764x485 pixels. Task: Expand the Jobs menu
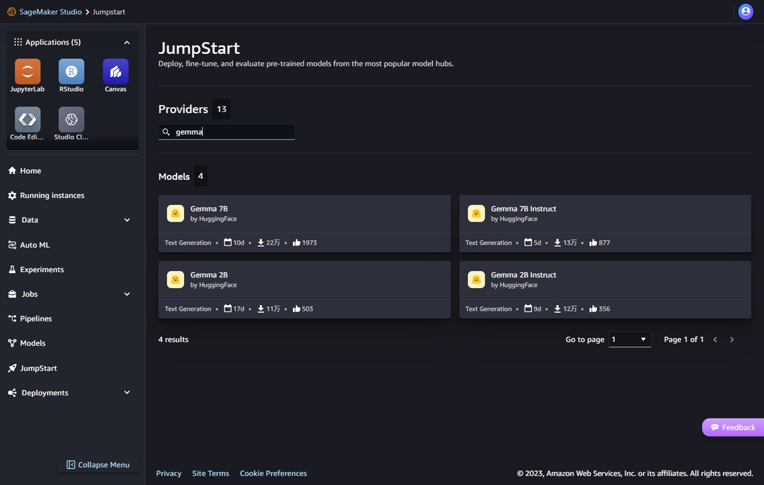pyautogui.click(x=127, y=294)
